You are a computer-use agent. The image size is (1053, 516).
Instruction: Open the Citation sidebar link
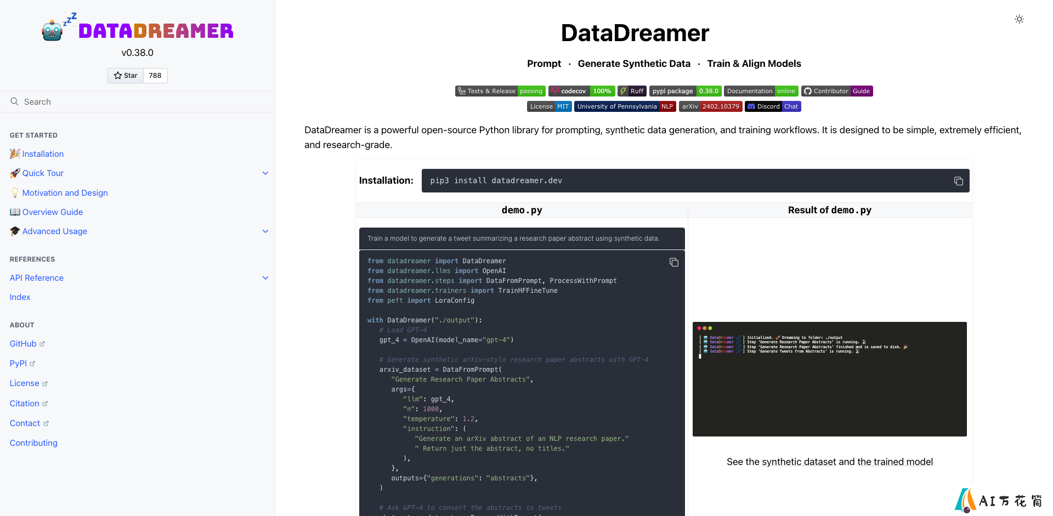pos(29,404)
